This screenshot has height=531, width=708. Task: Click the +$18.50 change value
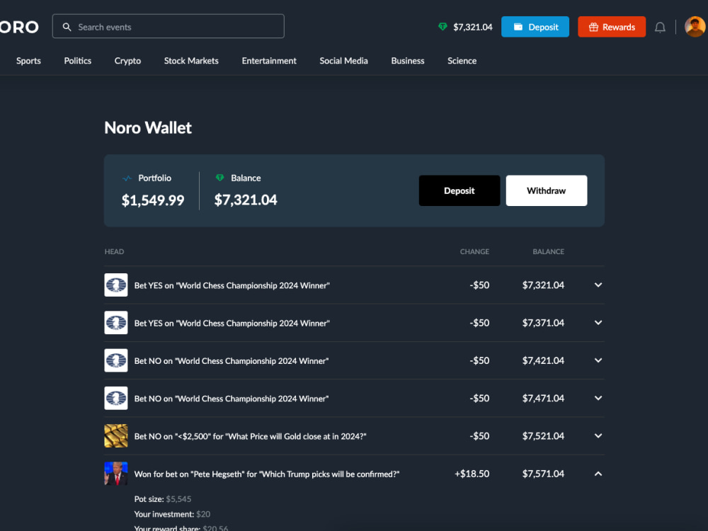(472, 474)
